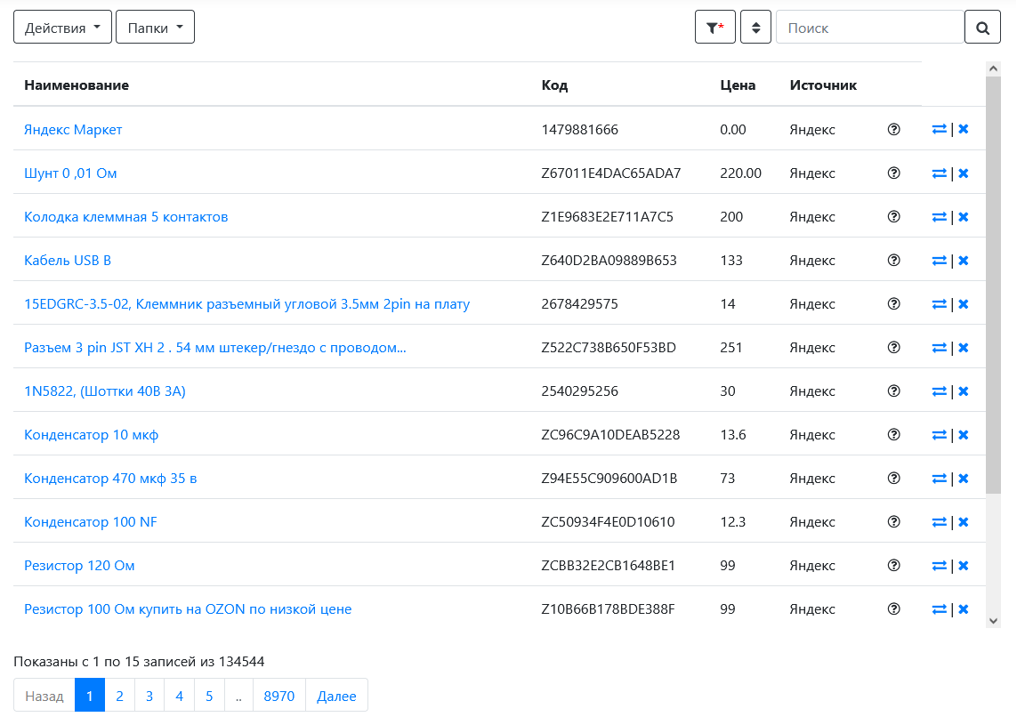Open the Шунт 0 ,01 Ом link
The width and height of the screenshot is (1025, 725).
[x=70, y=173]
